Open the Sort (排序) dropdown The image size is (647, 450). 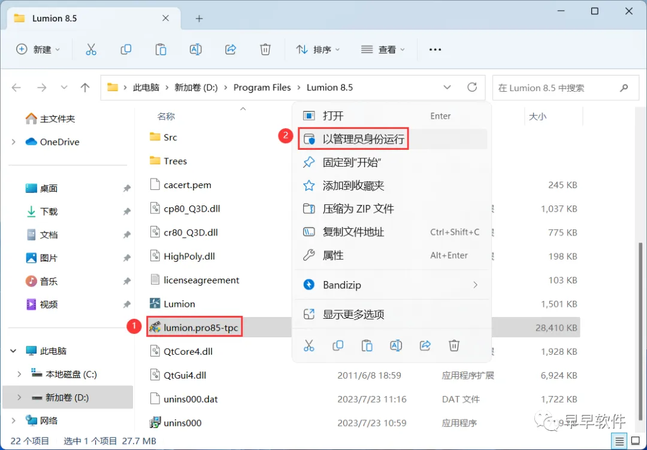click(318, 50)
